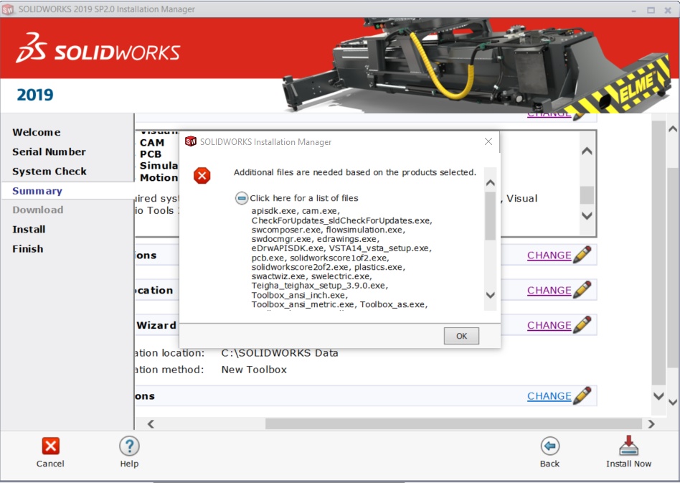Click the second purple CHANGE link below the products box
Image resolution: width=680 pixels, height=483 pixels.
coord(549,291)
